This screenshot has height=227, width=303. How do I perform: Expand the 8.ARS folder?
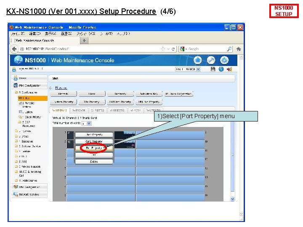coord(16,161)
